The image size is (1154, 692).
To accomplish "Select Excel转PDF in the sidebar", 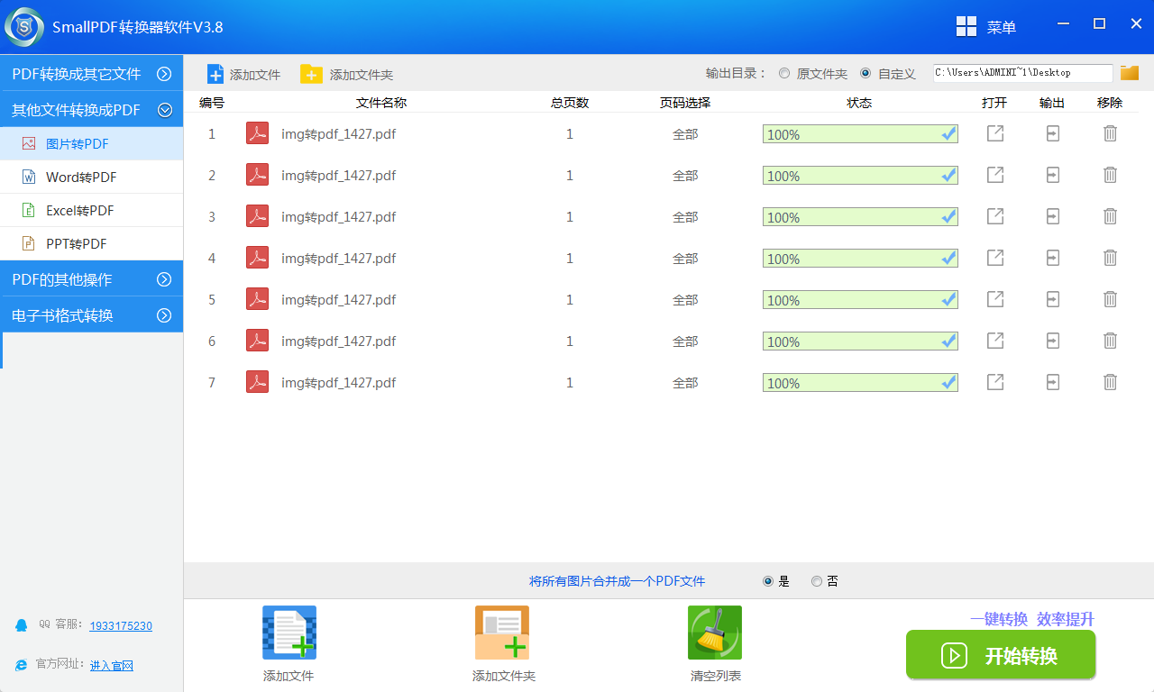I will point(91,210).
